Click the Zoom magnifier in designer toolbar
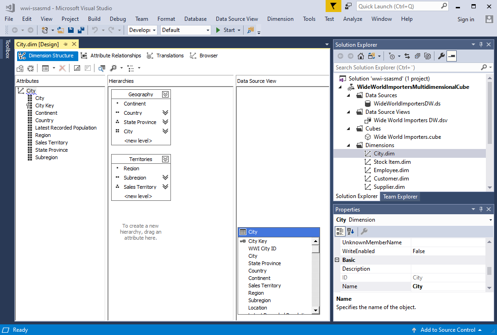The height and width of the screenshot is (335, 497). (113, 68)
